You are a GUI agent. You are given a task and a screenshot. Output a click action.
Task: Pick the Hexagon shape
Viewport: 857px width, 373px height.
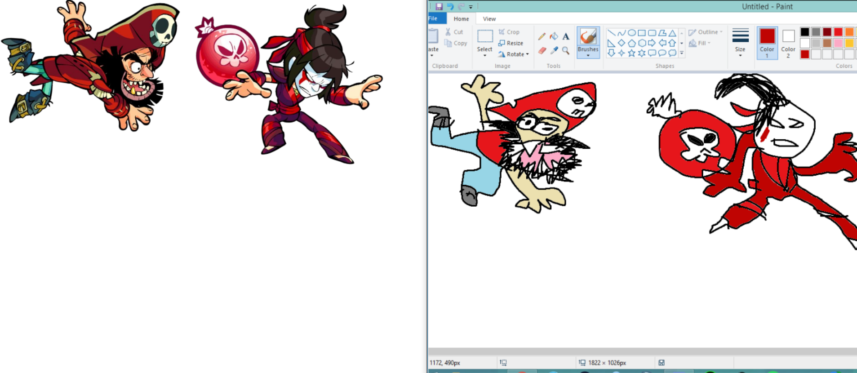642,43
